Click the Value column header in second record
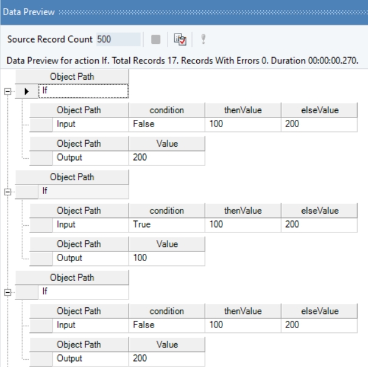Screen dimensions: 368x367 click(166, 244)
